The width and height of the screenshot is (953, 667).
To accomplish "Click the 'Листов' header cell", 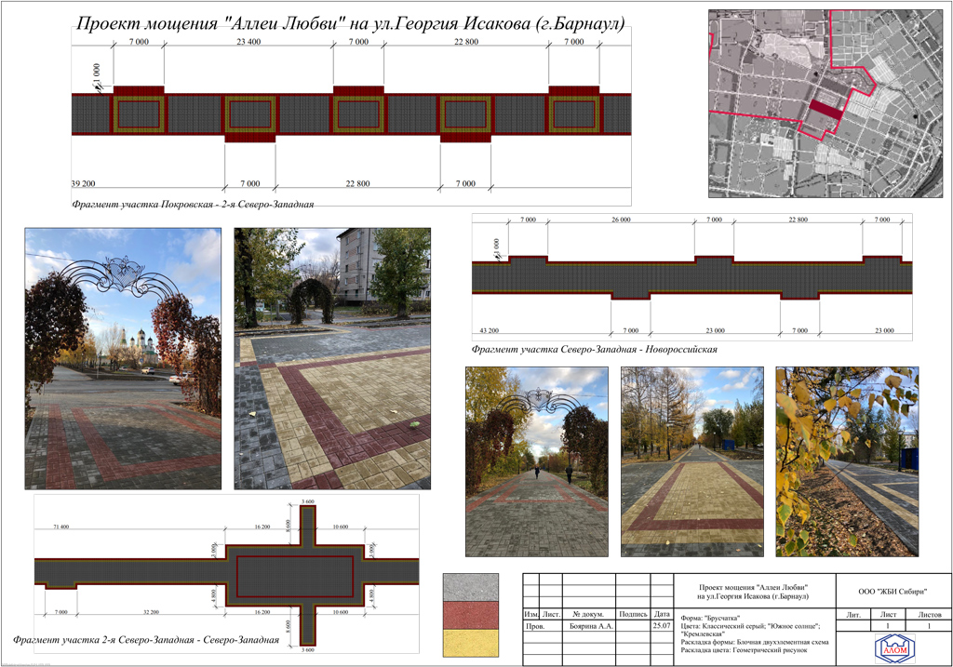I will [x=930, y=615].
